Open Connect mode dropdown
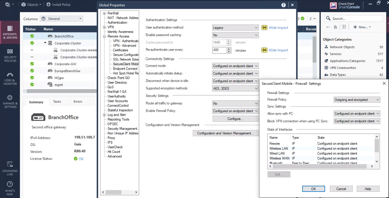 (236, 66)
